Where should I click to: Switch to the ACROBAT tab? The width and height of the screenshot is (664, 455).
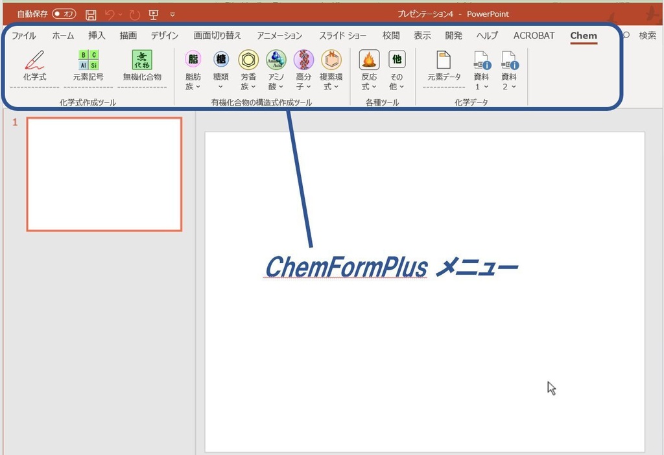coord(534,36)
